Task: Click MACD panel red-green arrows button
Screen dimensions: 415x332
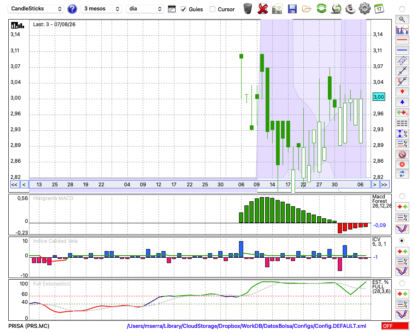Action: point(402,207)
